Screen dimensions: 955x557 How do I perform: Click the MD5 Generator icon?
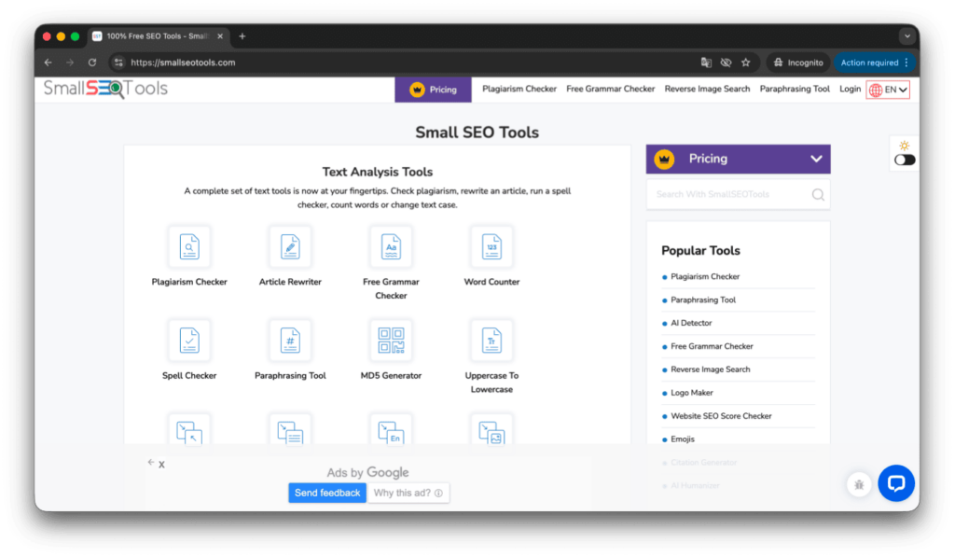coord(391,340)
